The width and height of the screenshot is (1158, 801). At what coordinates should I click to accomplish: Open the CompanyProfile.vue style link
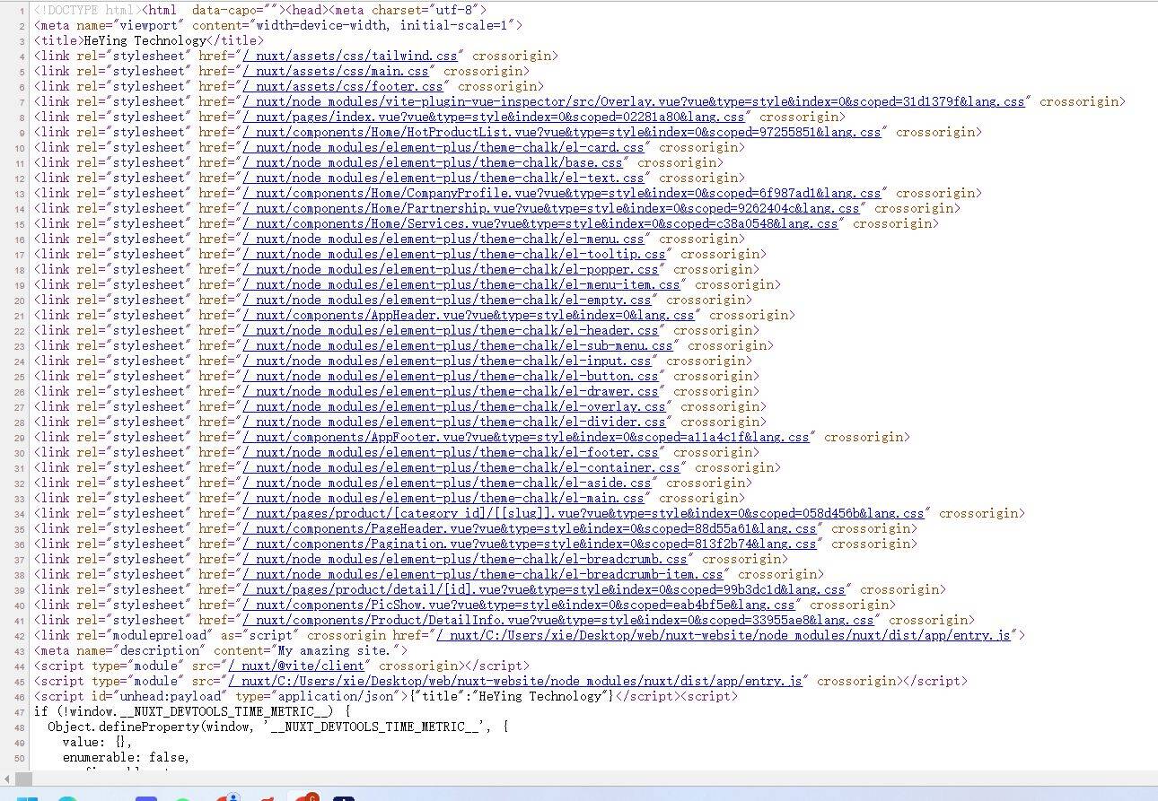click(x=562, y=193)
